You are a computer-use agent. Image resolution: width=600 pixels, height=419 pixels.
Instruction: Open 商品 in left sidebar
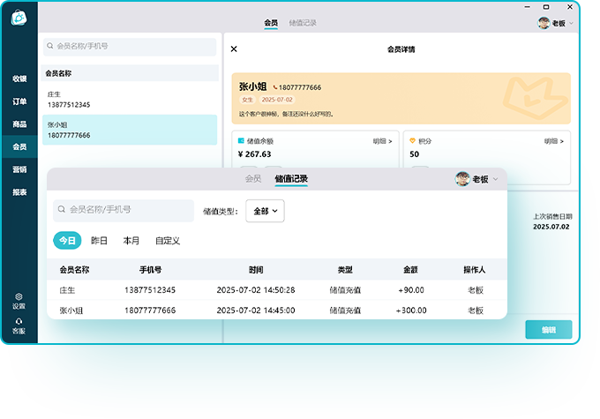point(19,124)
